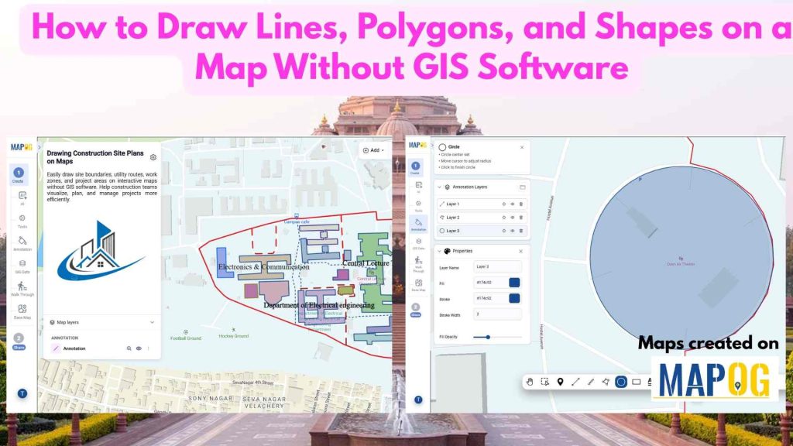
Task: Toggle visibility of the Annotation map layer
Action: [x=139, y=348]
